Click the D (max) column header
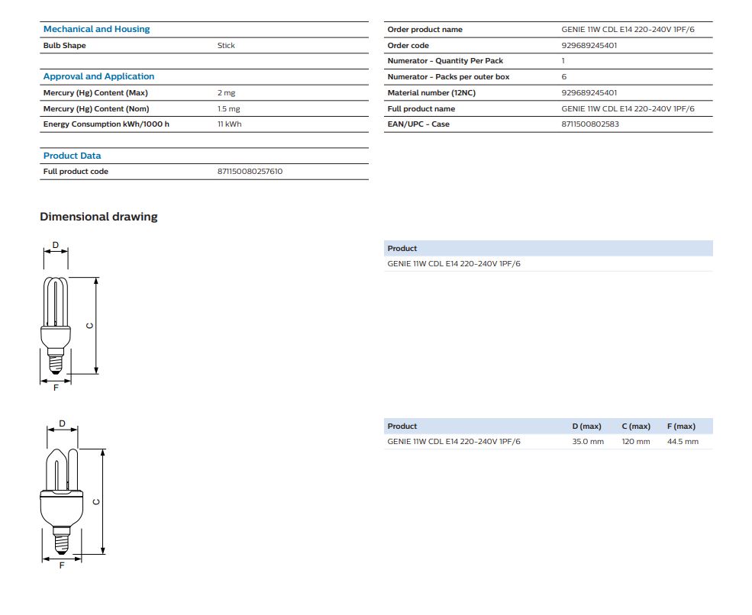 click(x=586, y=426)
